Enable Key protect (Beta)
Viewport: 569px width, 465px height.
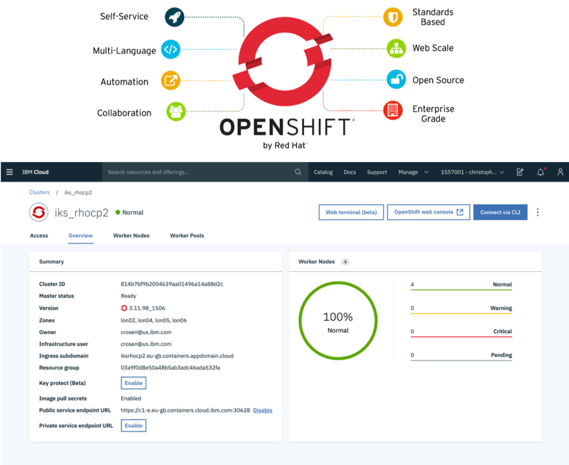pos(134,383)
